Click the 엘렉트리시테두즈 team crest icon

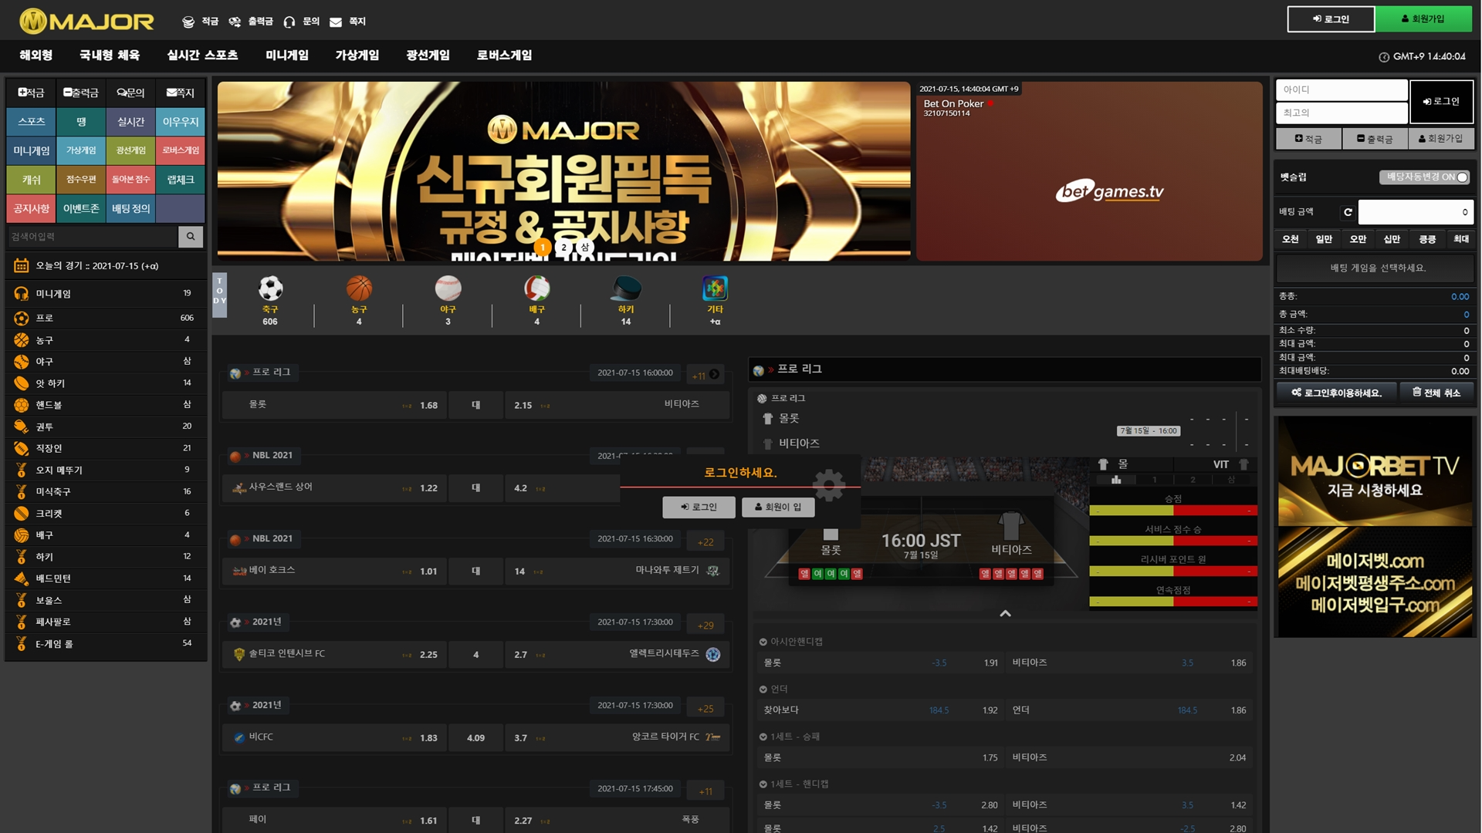tap(713, 654)
